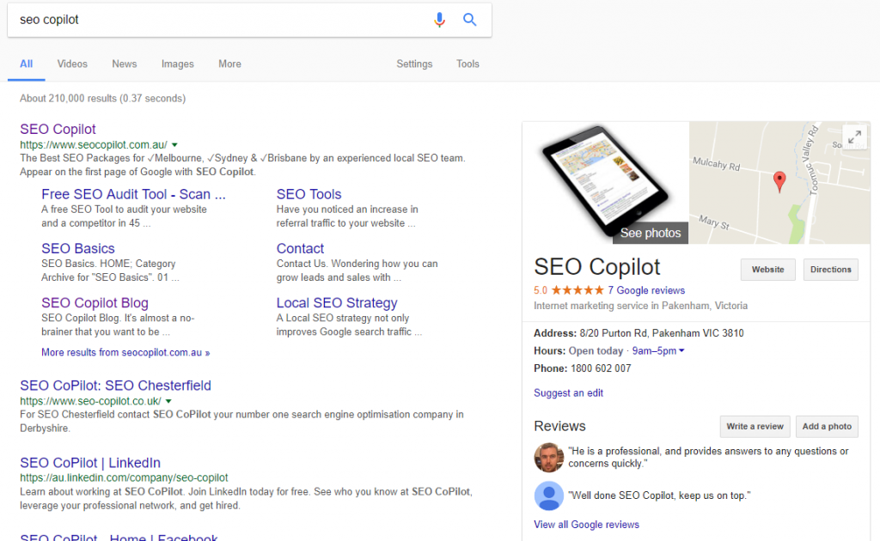Screen dimensions: 880x541
Task: Switch to the All results tab
Action: pos(27,64)
